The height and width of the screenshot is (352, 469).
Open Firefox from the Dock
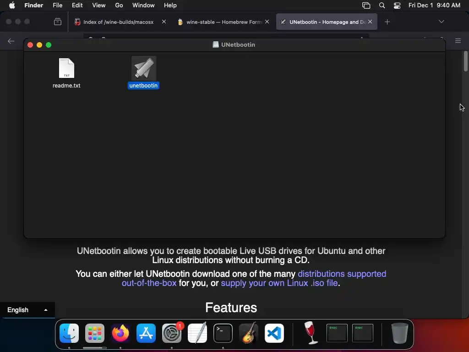click(120, 333)
